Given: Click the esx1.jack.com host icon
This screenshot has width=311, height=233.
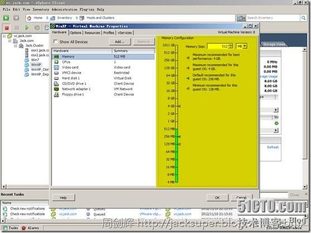Looking at the screenshot, I should click(x=27, y=50).
